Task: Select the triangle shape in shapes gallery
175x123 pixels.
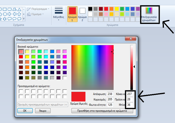Action: point(19,9)
